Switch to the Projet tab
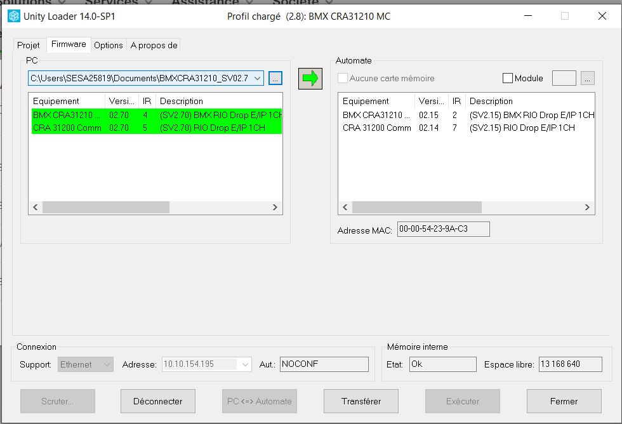The image size is (622, 424). click(28, 45)
